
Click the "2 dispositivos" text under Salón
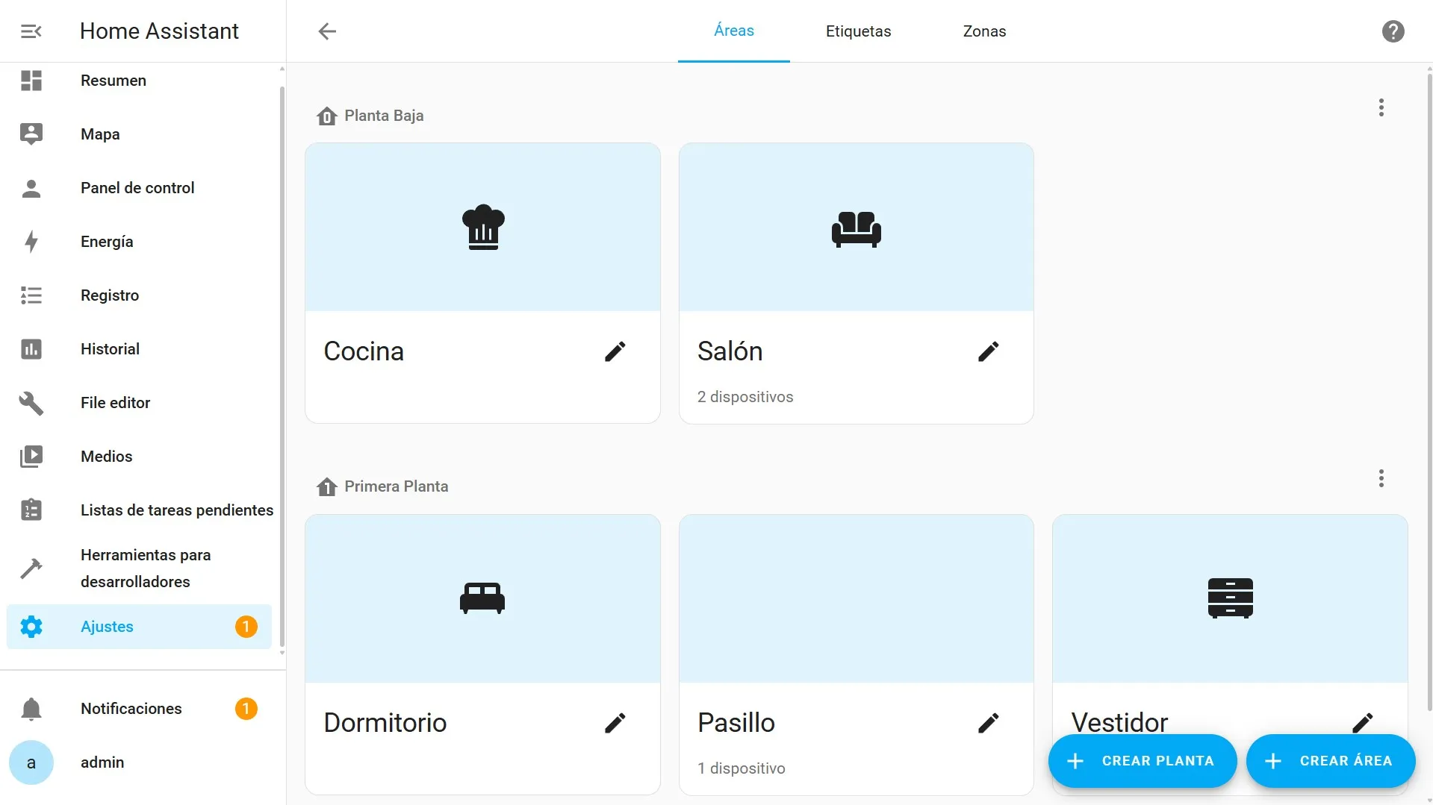745,397
